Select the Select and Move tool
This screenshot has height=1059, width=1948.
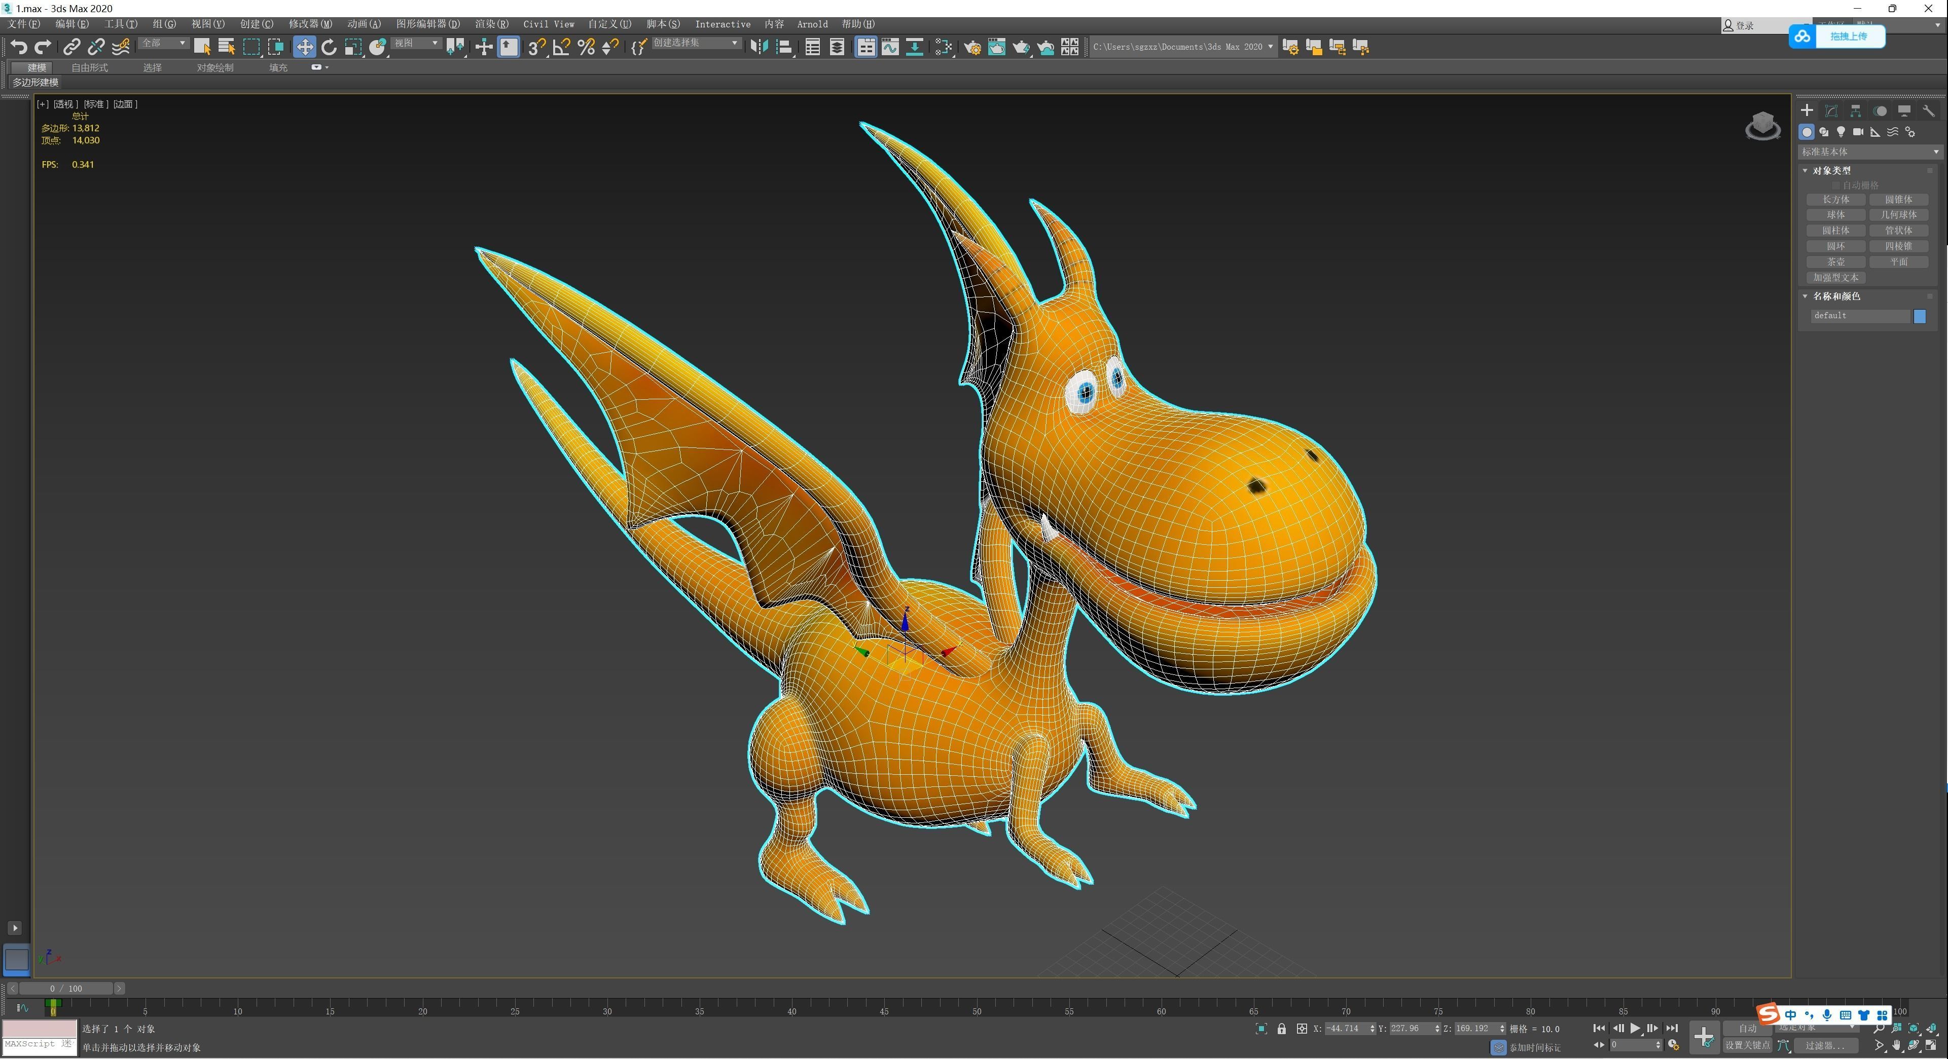(304, 47)
